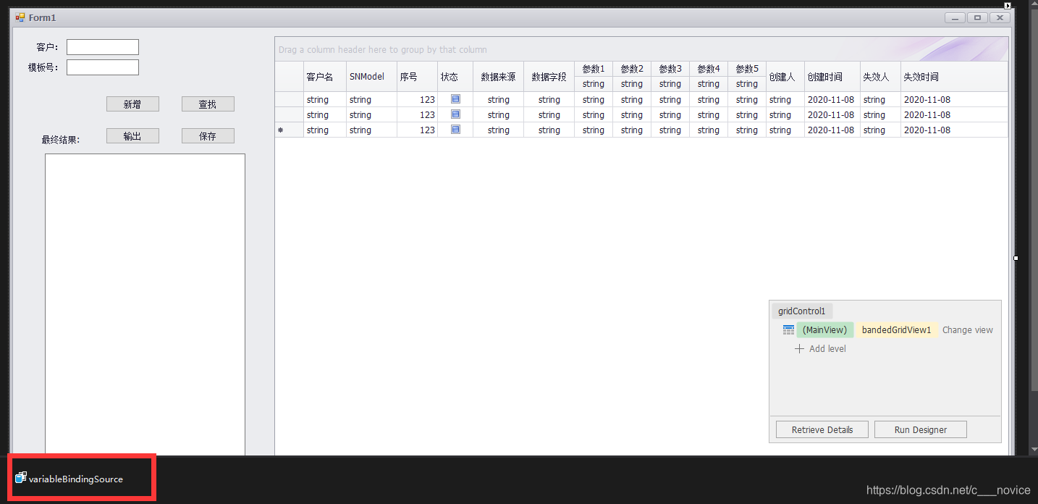Click the 状态 column header
Image resolution: width=1038 pixels, height=504 pixels.
pyautogui.click(x=455, y=77)
